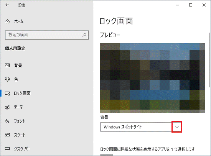Open the Windows スポットライト background dropdown
The image size is (211, 156).
point(141,127)
